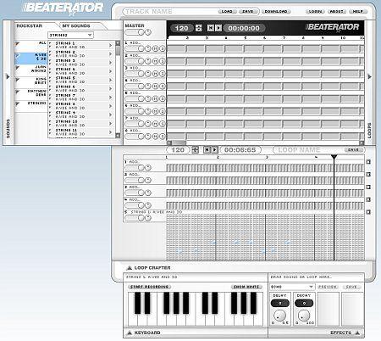Rewind the main track to the start
This screenshot has height=341, width=381.
pos(211,28)
